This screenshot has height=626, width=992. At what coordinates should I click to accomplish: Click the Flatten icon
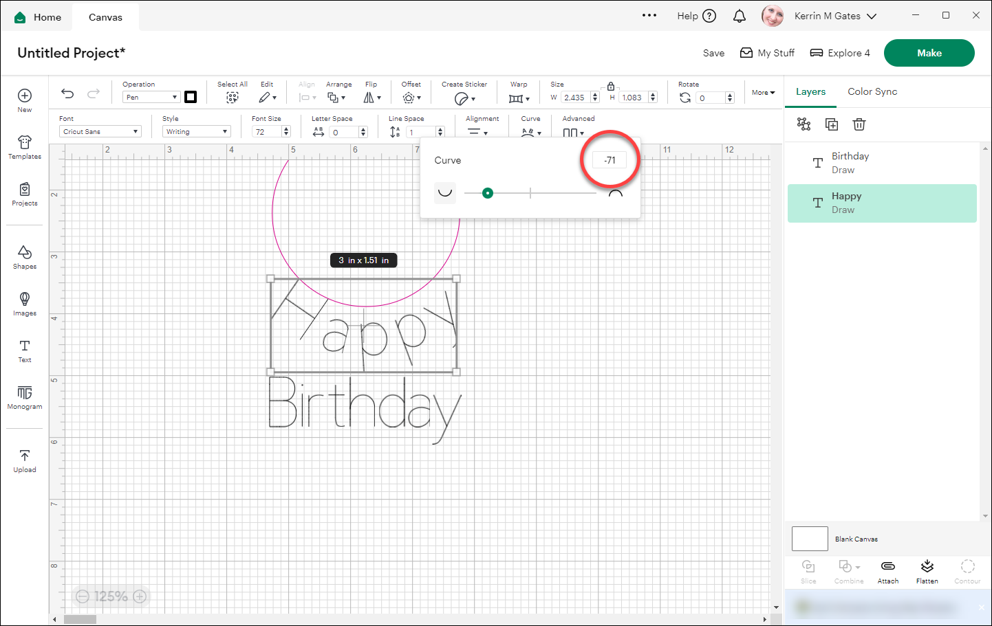(x=927, y=570)
